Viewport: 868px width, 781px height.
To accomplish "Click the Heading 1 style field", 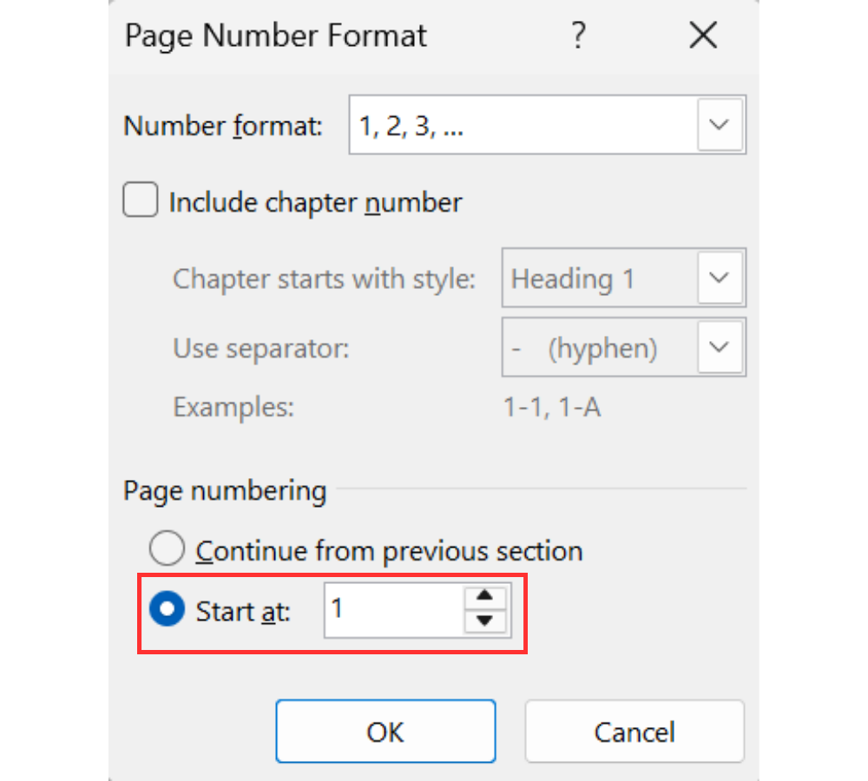I will click(x=600, y=278).
